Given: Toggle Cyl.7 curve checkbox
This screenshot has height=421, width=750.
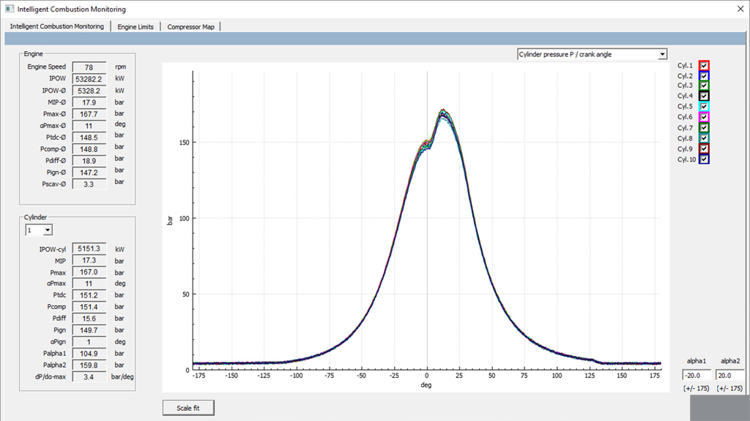Looking at the screenshot, I should click(x=704, y=127).
